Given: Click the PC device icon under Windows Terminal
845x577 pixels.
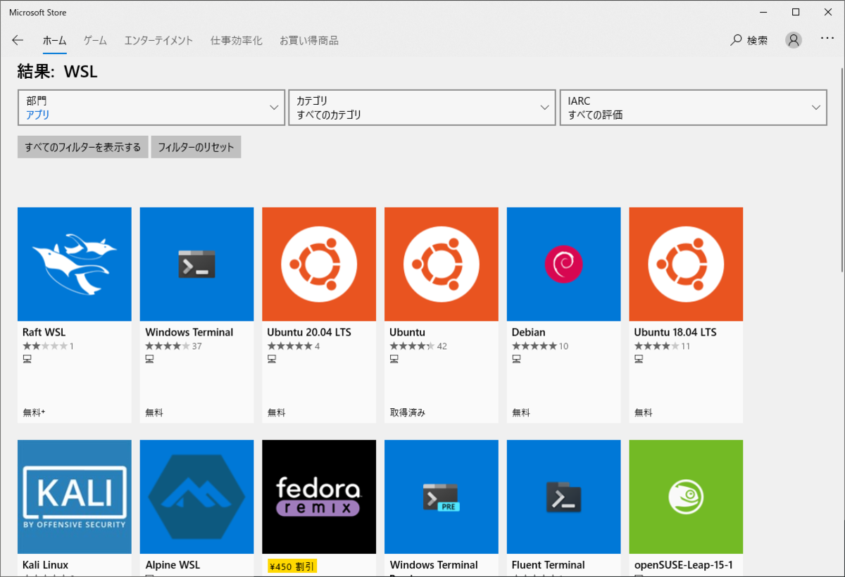Looking at the screenshot, I should [149, 360].
